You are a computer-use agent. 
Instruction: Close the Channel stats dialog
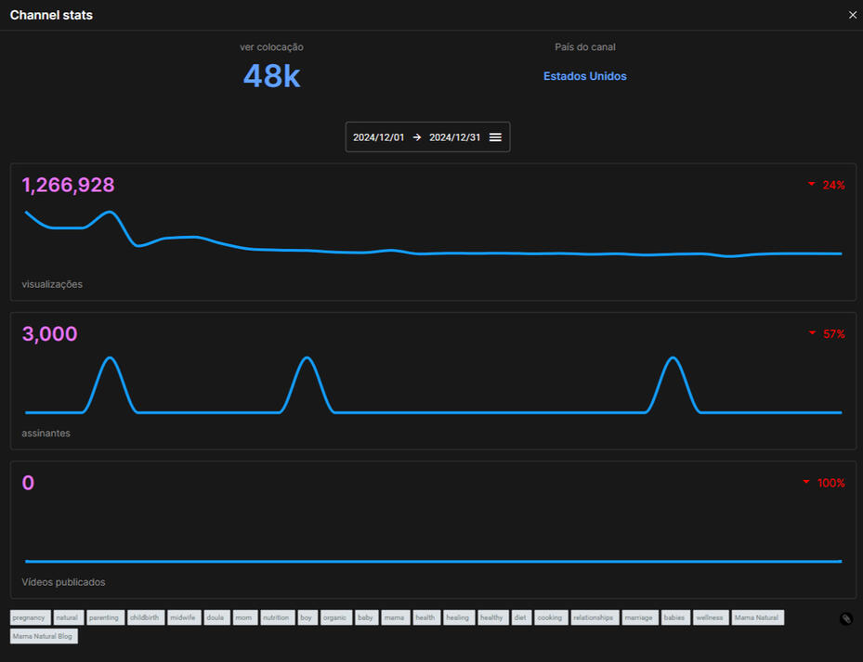pyautogui.click(x=853, y=15)
